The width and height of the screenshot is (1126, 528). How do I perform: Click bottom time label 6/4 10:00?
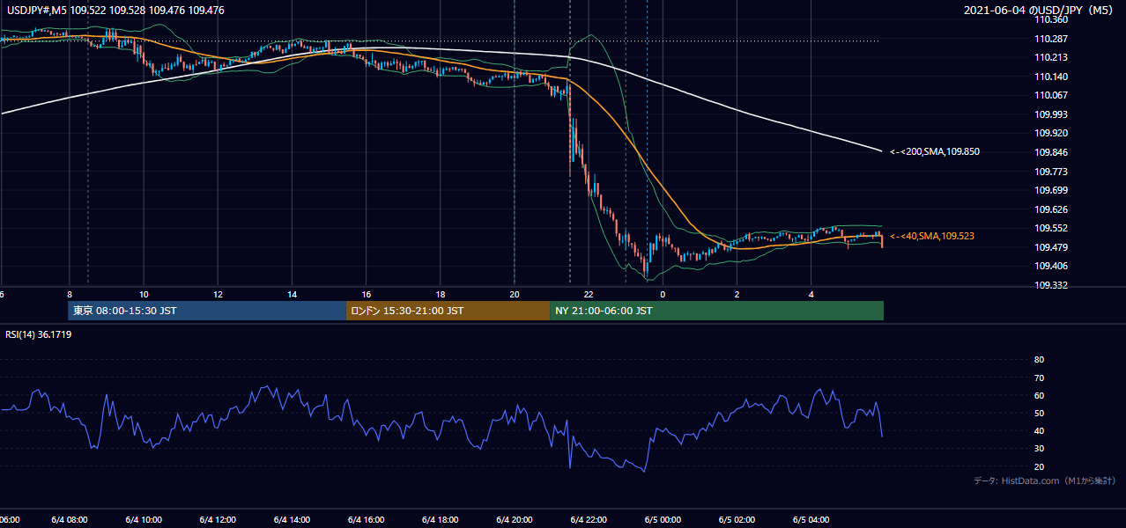pyautogui.click(x=144, y=519)
